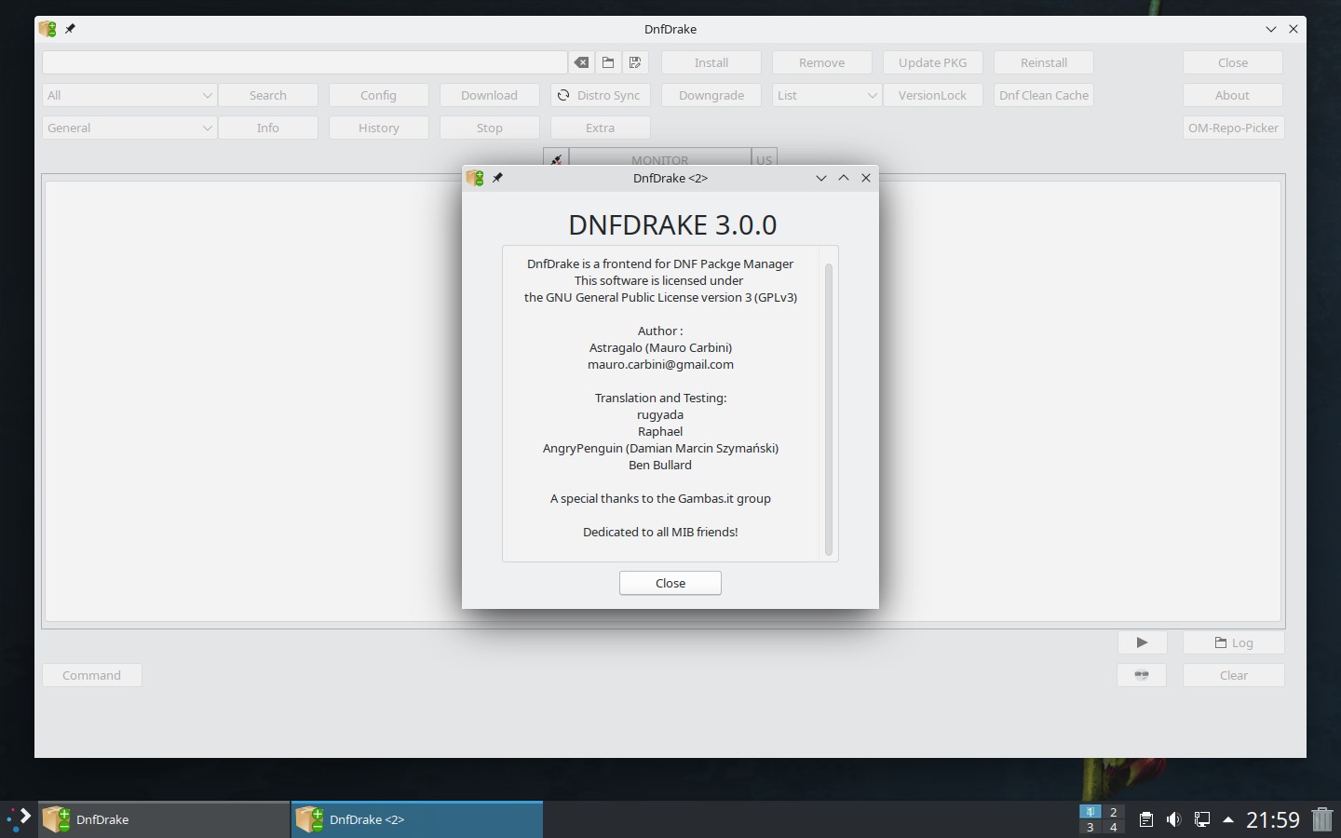Open the General category dropdown
The height and width of the screenshot is (838, 1341).
[x=129, y=128]
